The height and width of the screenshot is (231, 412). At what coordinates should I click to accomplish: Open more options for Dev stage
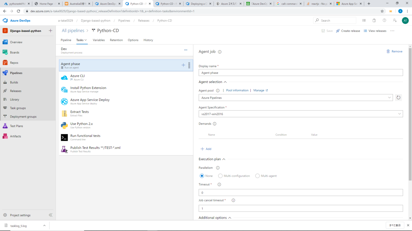tap(186, 50)
